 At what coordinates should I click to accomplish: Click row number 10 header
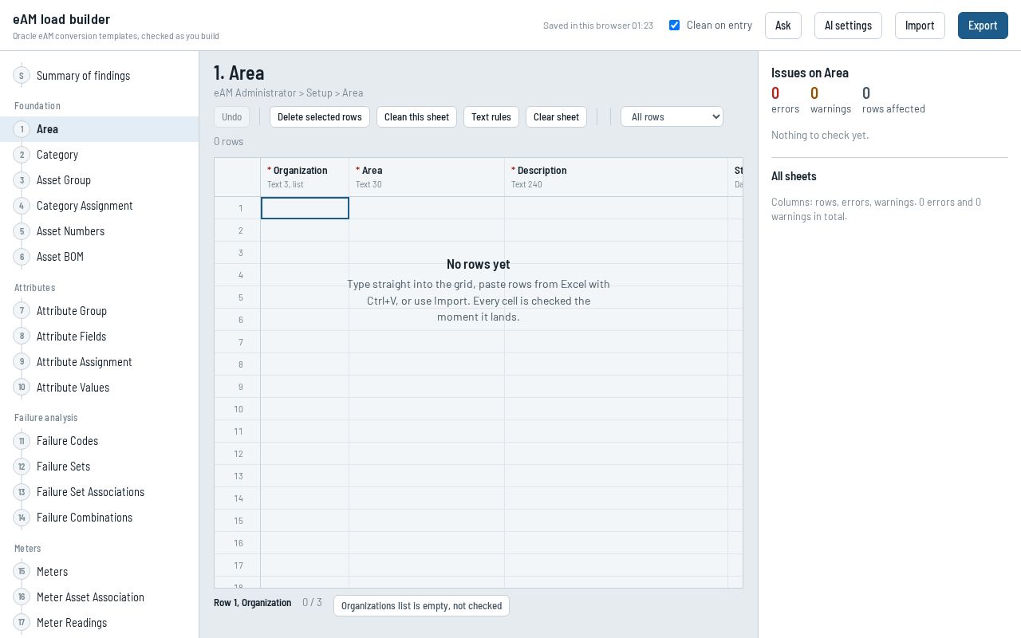click(x=238, y=409)
